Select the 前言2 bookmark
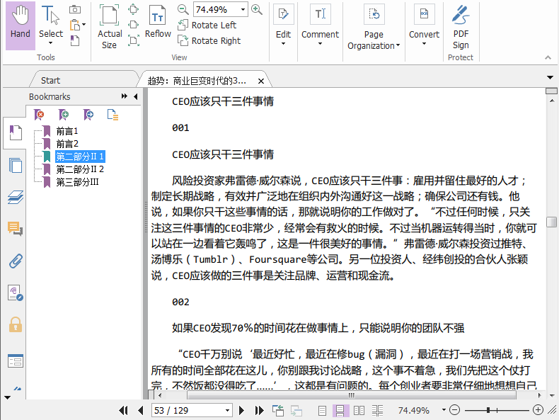Viewport: 559px width, 420px height. pyautogui.click(x=67, y=144)
